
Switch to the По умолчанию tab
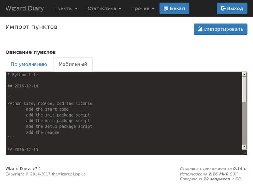coord(29,64)
